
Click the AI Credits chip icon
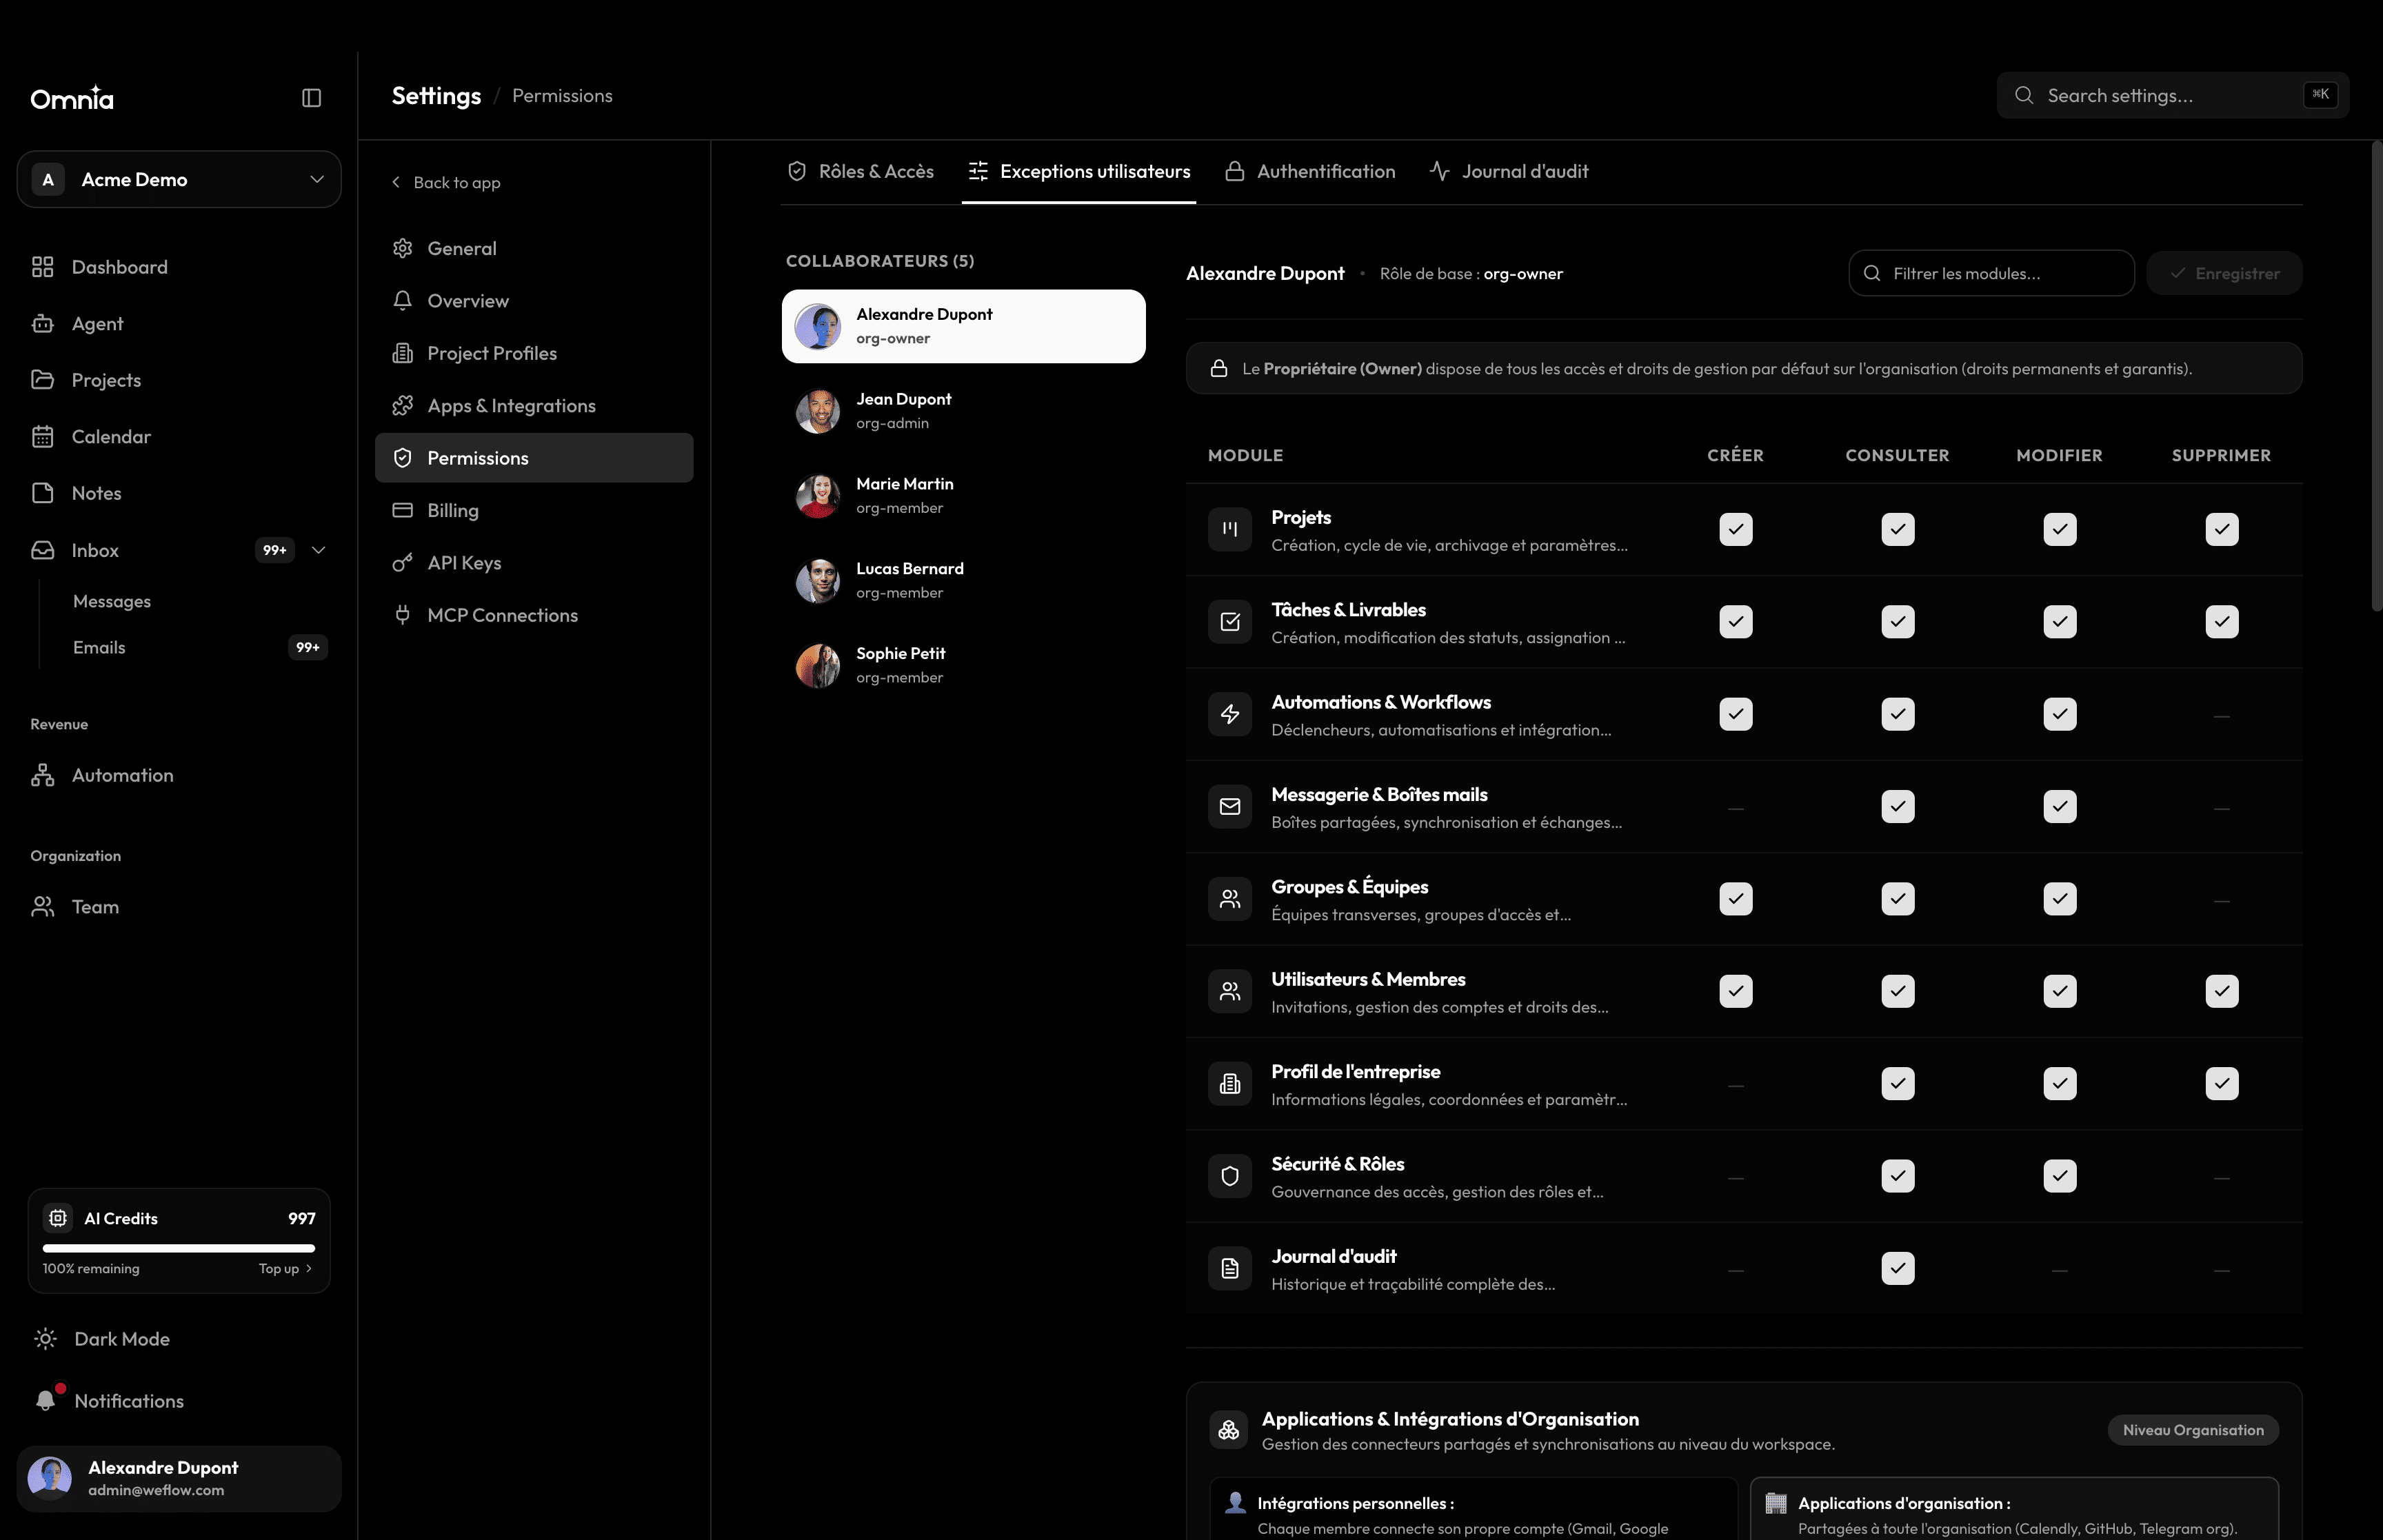pyautogui.click(x=58, y=1218)
